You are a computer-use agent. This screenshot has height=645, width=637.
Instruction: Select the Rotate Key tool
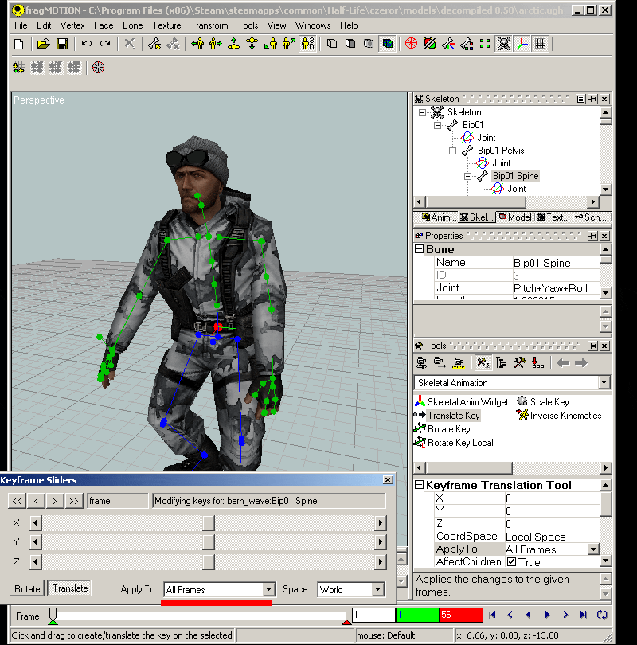443,429
